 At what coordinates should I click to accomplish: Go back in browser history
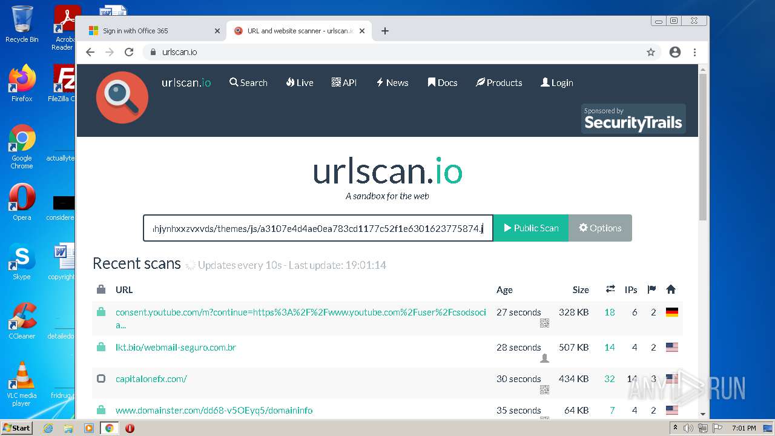[90, 52]
